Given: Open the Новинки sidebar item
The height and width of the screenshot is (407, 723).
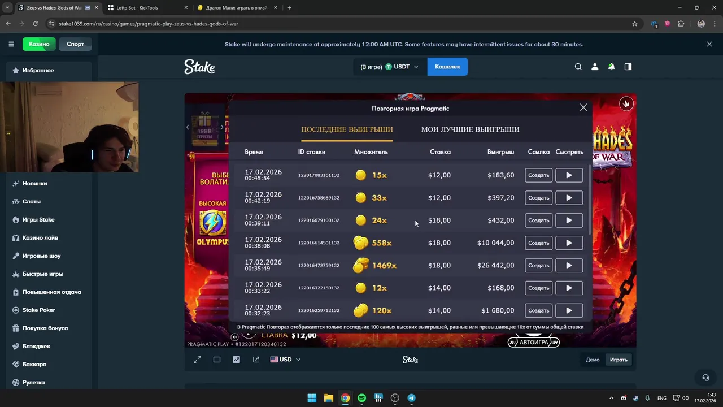Looking at the screenshot, I should click(x=49, y=183).
